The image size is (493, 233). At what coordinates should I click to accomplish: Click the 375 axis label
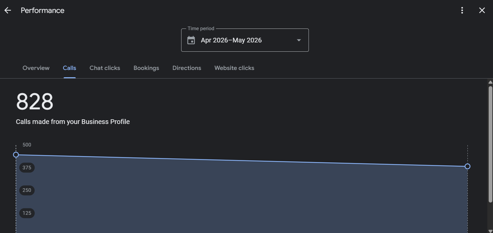point(27,168)
